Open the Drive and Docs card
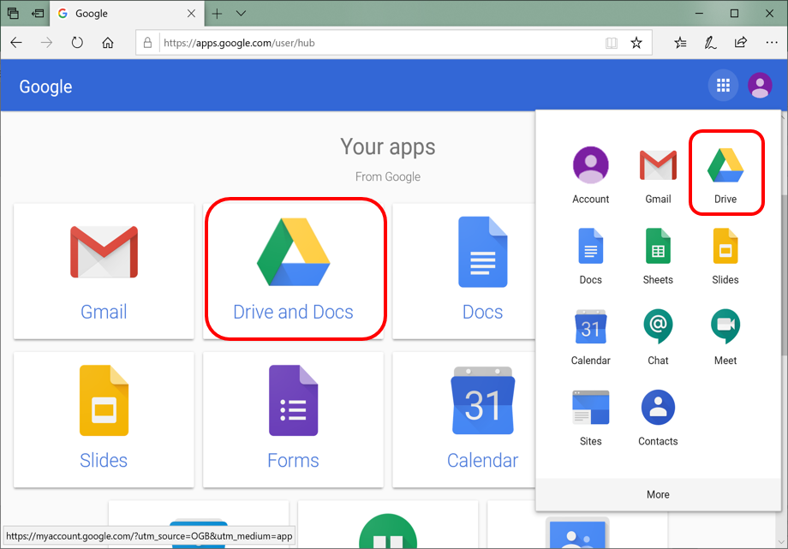The image size is (788, 549). (x=293, y=271)
